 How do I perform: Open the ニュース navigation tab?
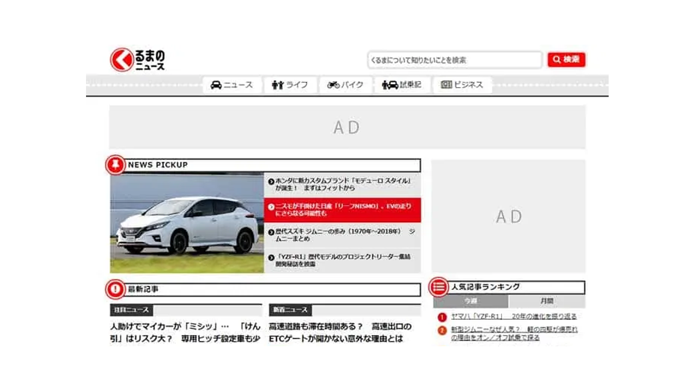(x=232, y=85)
